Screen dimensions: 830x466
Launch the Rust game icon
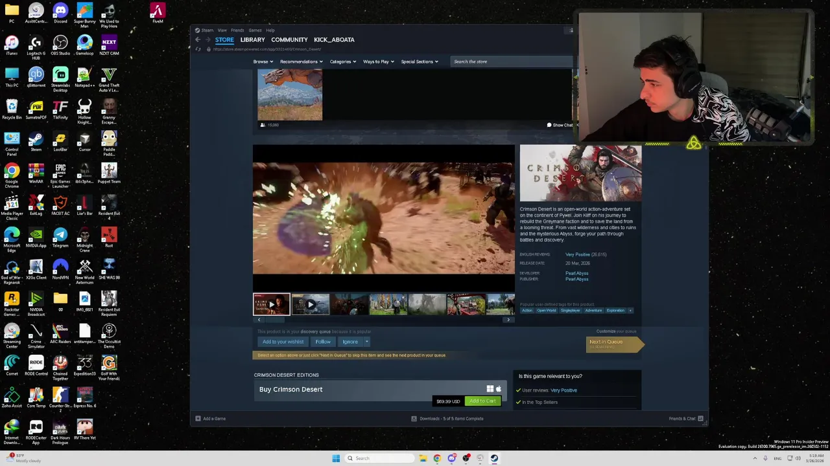pyautogui.click(x=109, y=238)
